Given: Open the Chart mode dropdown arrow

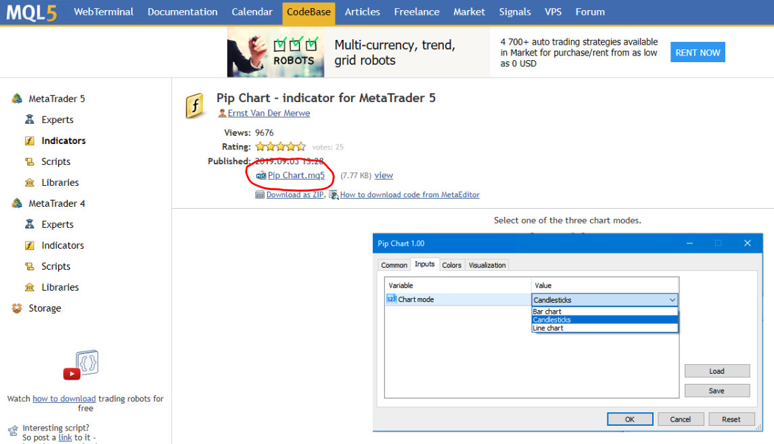Looking at the screenshot, I should pyautogui.click(x=672, y=300).
